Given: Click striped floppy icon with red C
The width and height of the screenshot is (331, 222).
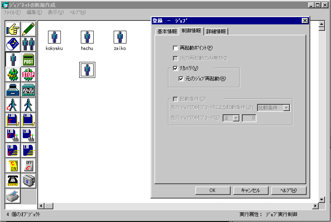Looking at the screenshot, I should point(13,151).
